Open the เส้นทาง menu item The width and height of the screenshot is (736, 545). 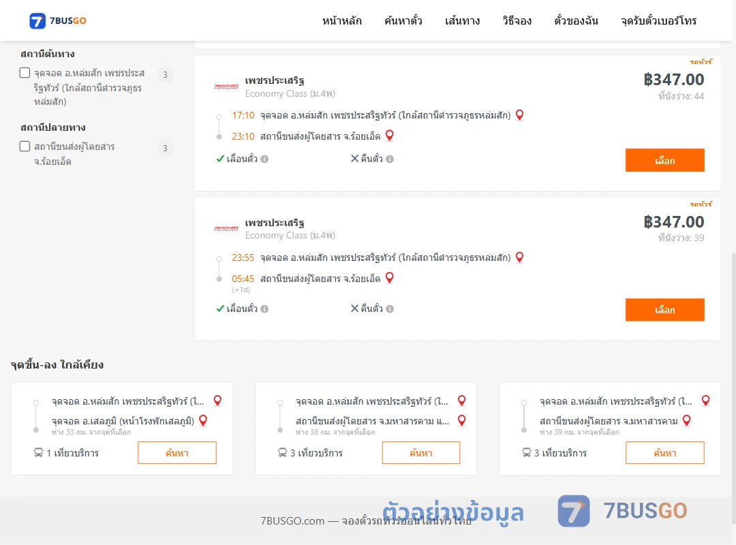462,20
